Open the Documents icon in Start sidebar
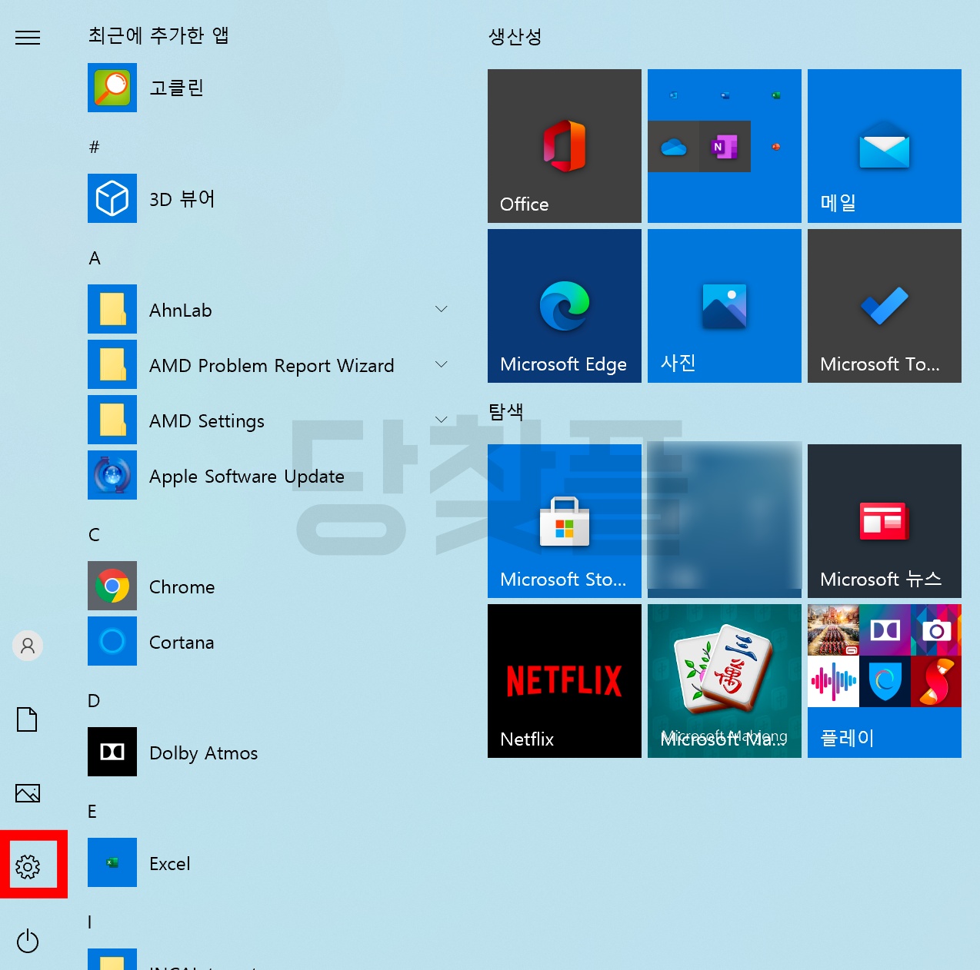 (28, 719)
